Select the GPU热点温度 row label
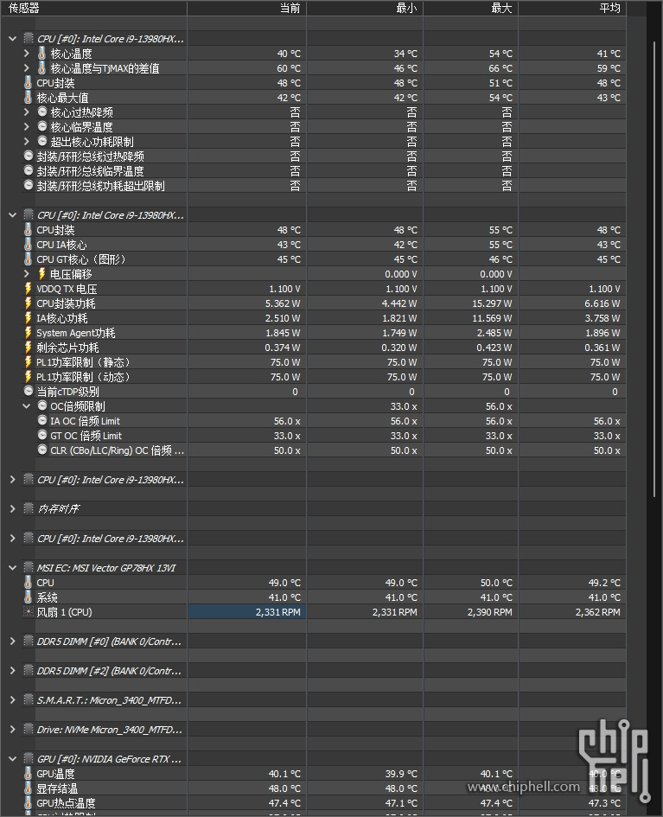The height and width of the screenshot is (817, 663). point(67,803)
